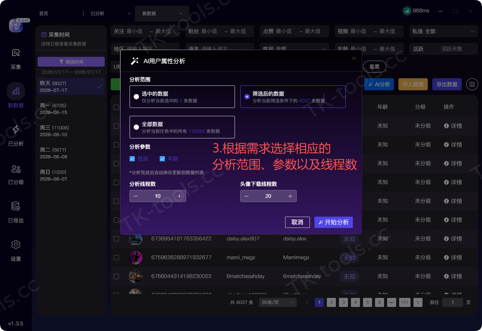Switch to the 首页 tab
Viewport: 482px width, 331px height.
click(44, 14)
